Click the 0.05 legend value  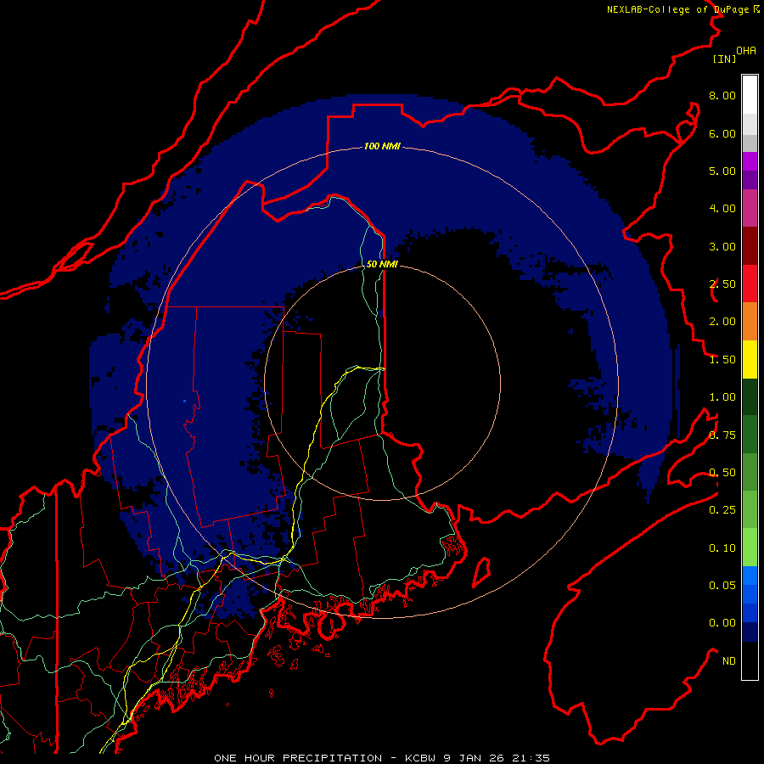coord(722,586)
